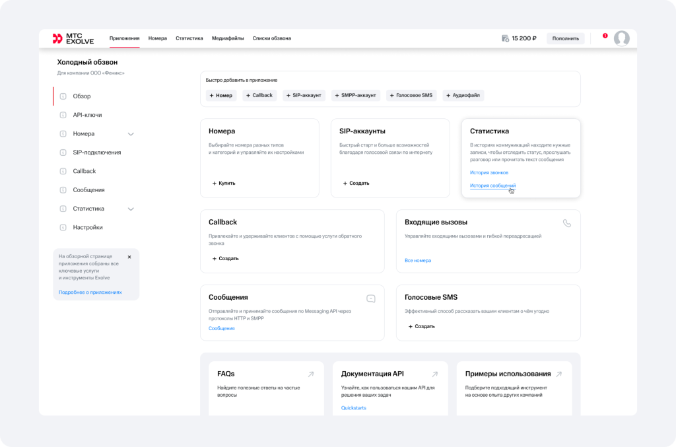This screenshot has width=676, height=447.
Task: Open the user profile avatar
Action: click(621, 38)
